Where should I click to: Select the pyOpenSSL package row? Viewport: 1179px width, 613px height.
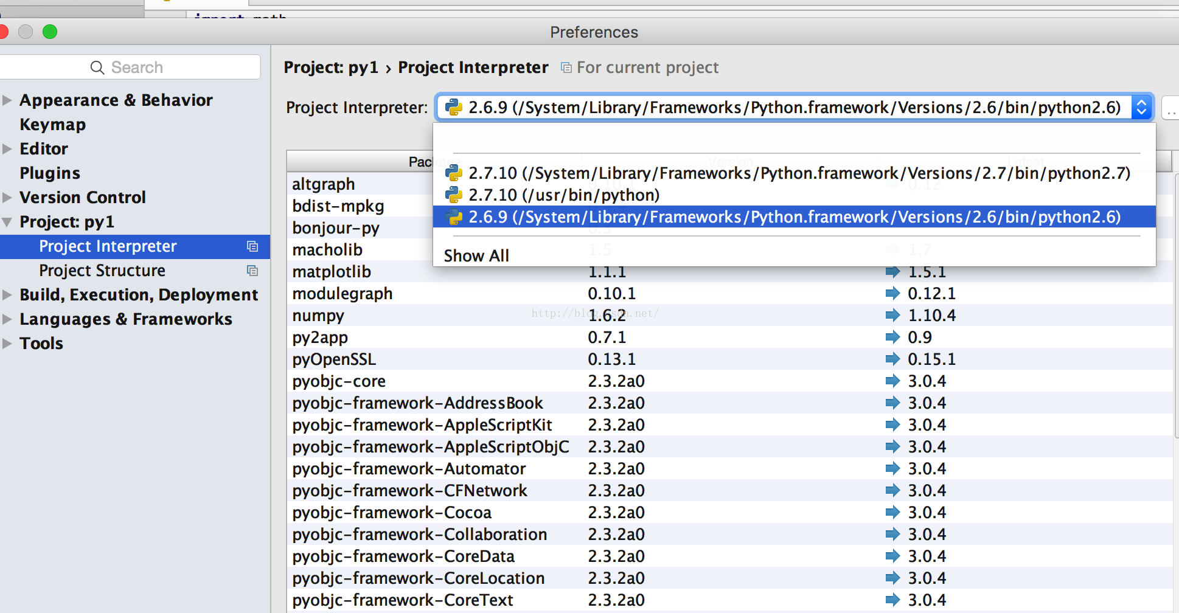pos(730,359)
